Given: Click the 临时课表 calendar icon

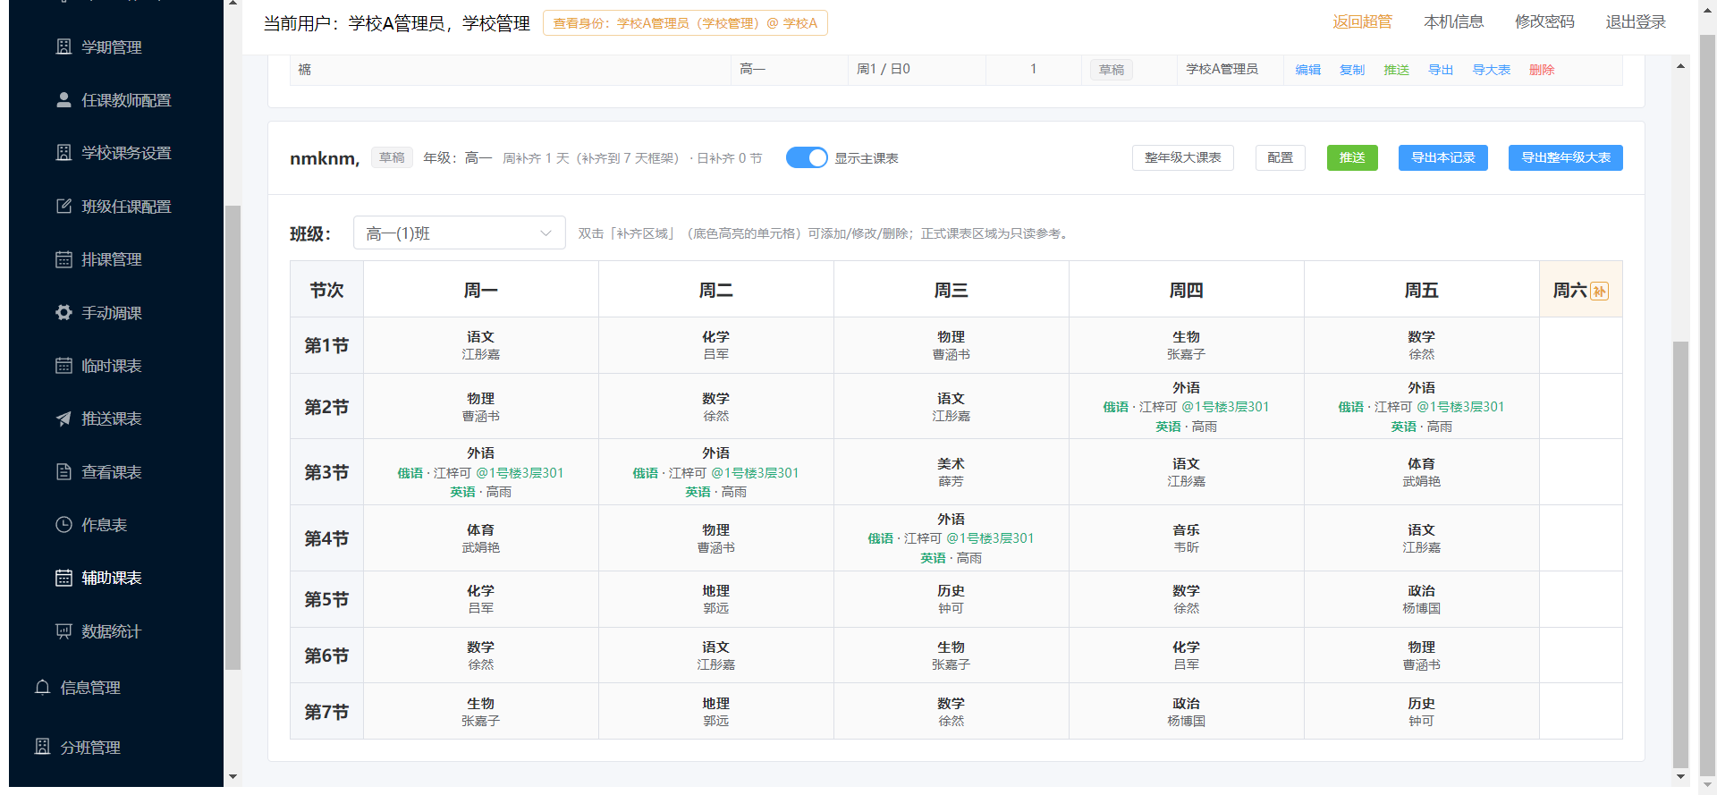Looking at the screenshot, I should [63, 366].
